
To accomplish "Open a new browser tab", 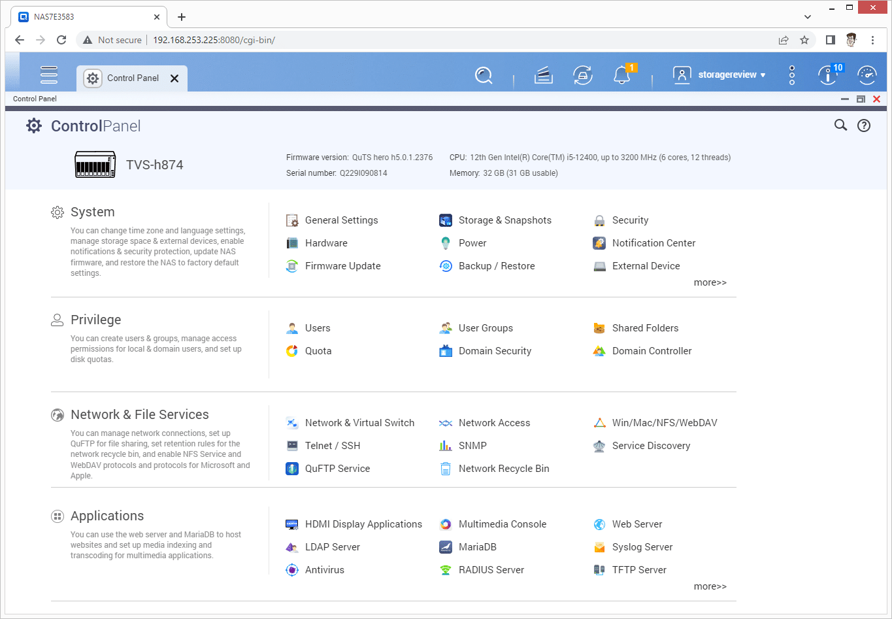I will tap(182, 17).
